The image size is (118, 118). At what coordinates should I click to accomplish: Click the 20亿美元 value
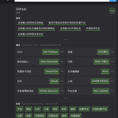tap(103, 52)
